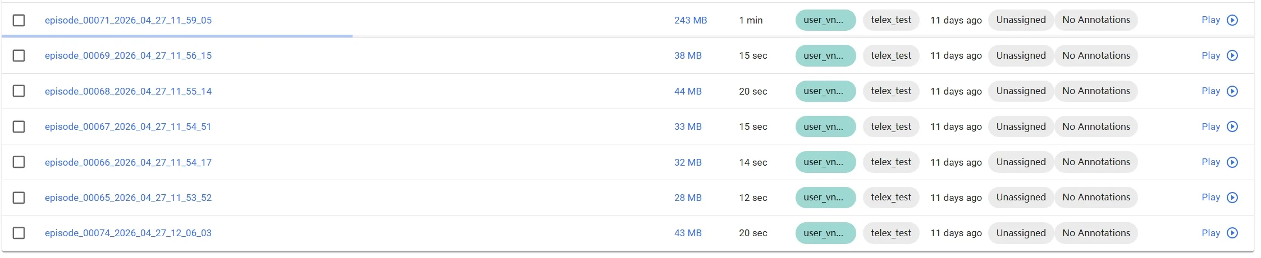Click the loading progress bar under episode_00071
The image size is (1261, 258).
point(177,36)
